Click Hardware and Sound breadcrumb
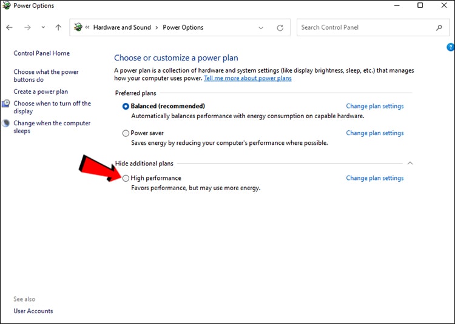This screenshot has height=324, width=455. tap(122, 27)
